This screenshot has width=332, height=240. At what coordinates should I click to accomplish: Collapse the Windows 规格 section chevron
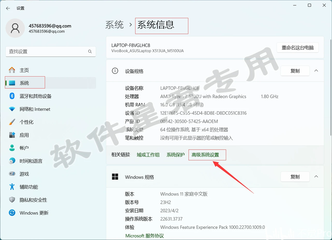316,177
